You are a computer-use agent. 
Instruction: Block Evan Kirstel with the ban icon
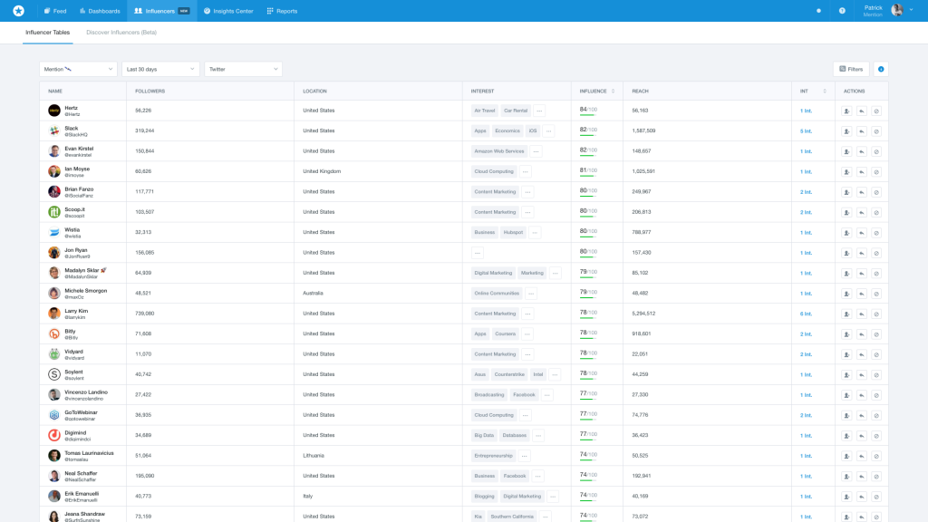(x=876, y=151)
